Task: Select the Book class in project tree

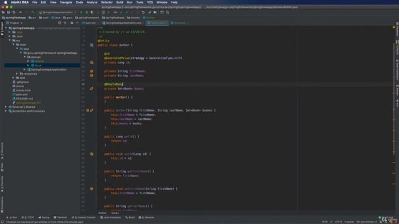Action: click(x=36, y=65)
